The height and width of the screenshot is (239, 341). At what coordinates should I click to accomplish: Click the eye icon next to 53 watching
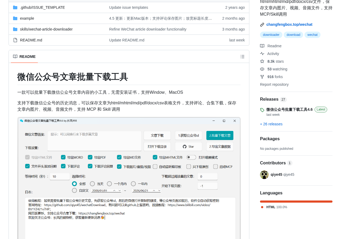point(262,69)
